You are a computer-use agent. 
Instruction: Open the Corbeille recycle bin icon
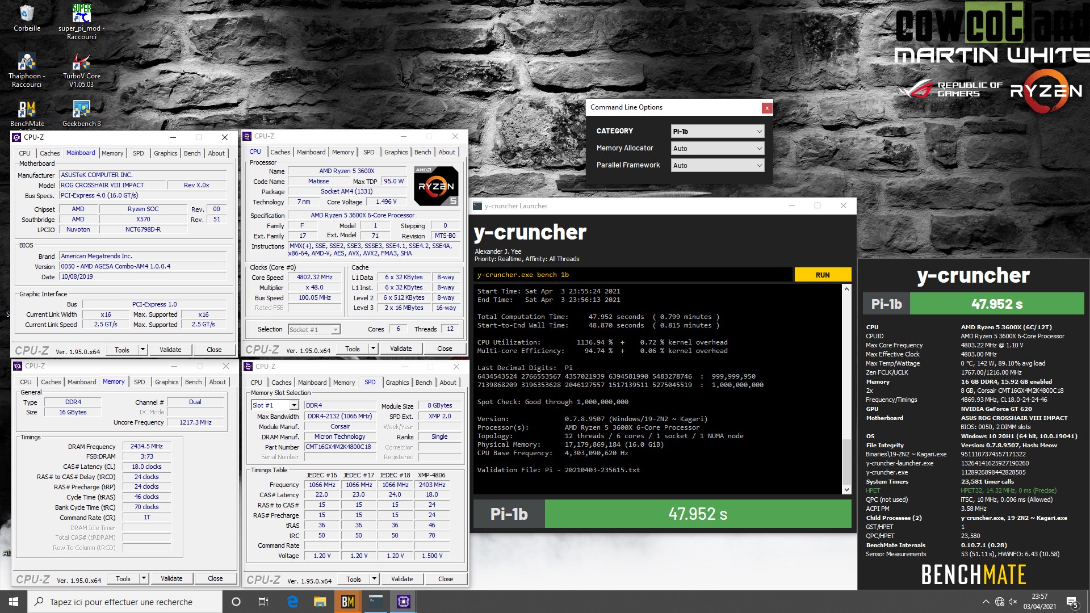(27, 18)
